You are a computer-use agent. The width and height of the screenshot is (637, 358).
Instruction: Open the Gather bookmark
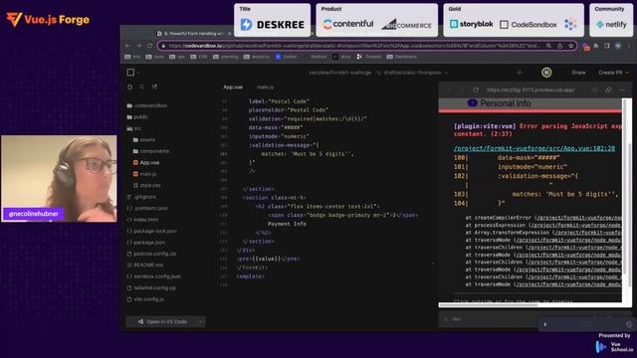(x=287, y=57)
